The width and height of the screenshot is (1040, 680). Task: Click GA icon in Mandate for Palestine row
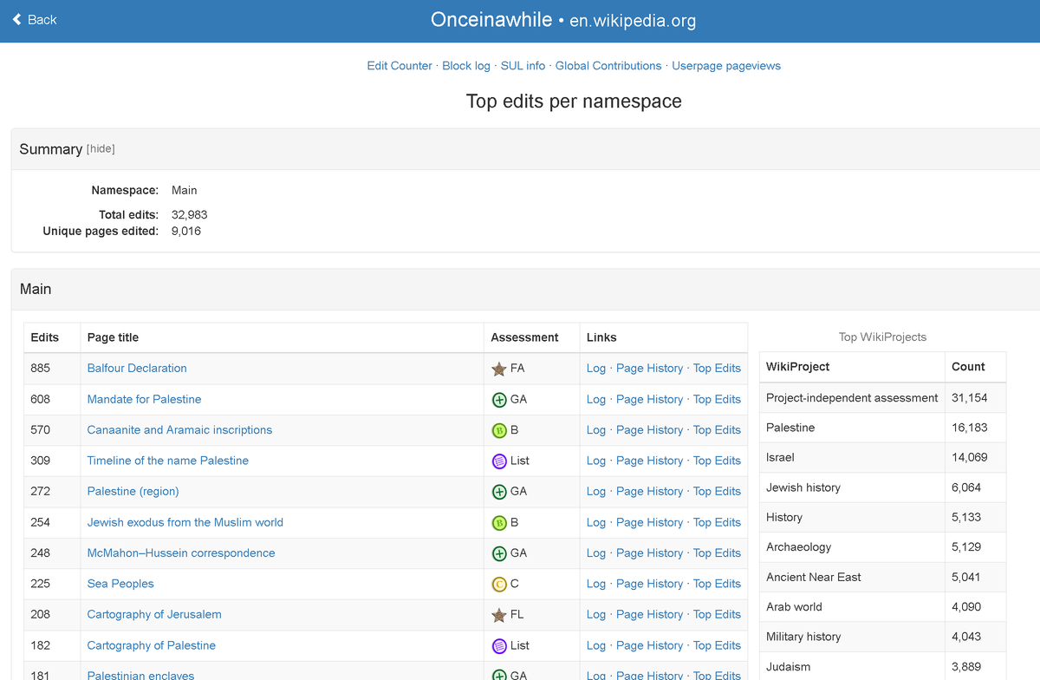point(499,400)
